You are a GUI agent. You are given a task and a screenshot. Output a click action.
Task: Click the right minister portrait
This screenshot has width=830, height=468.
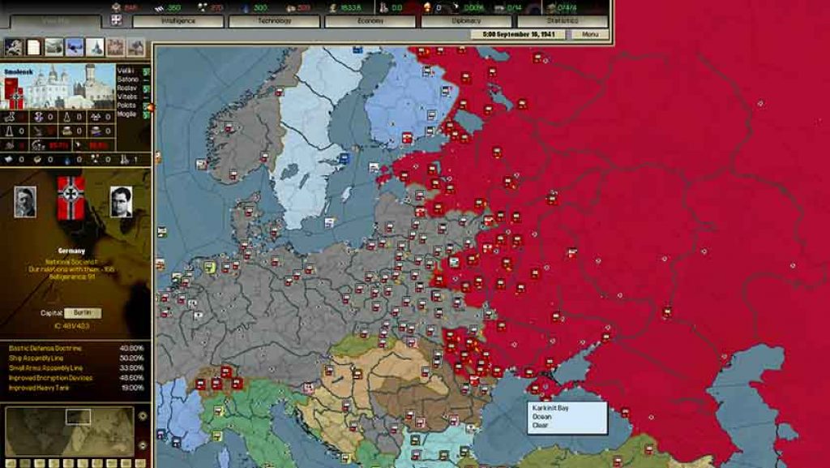tap(122, 202)
